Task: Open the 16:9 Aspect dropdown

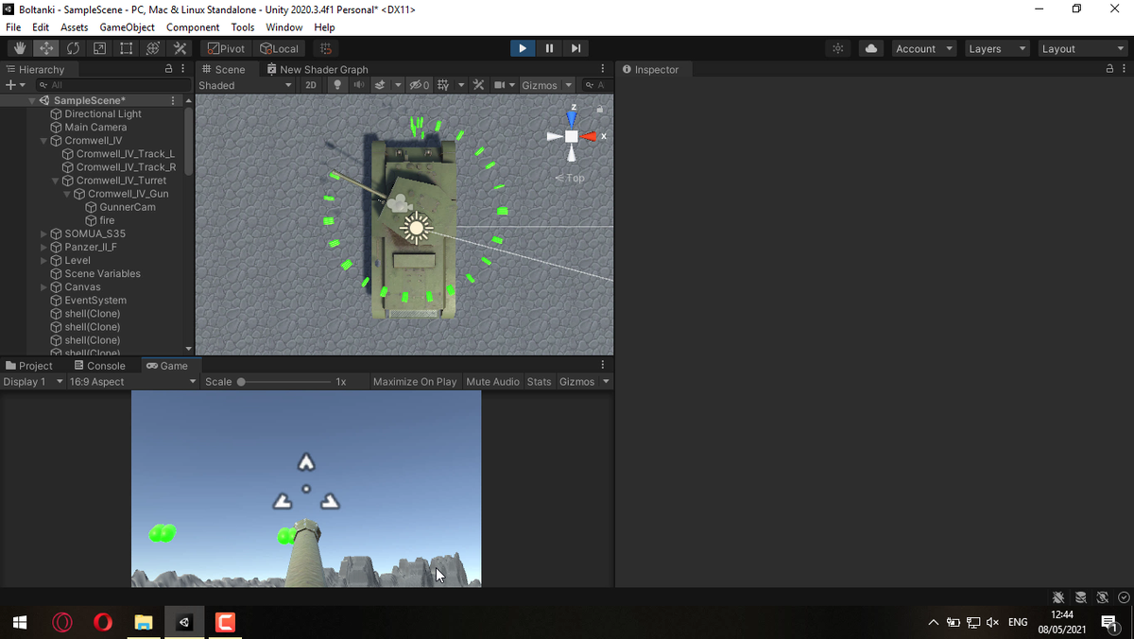Action: (132, 382)
